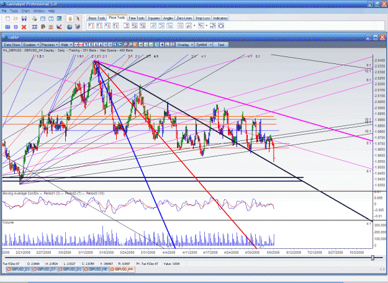Click the New document icon

point(7,19)
